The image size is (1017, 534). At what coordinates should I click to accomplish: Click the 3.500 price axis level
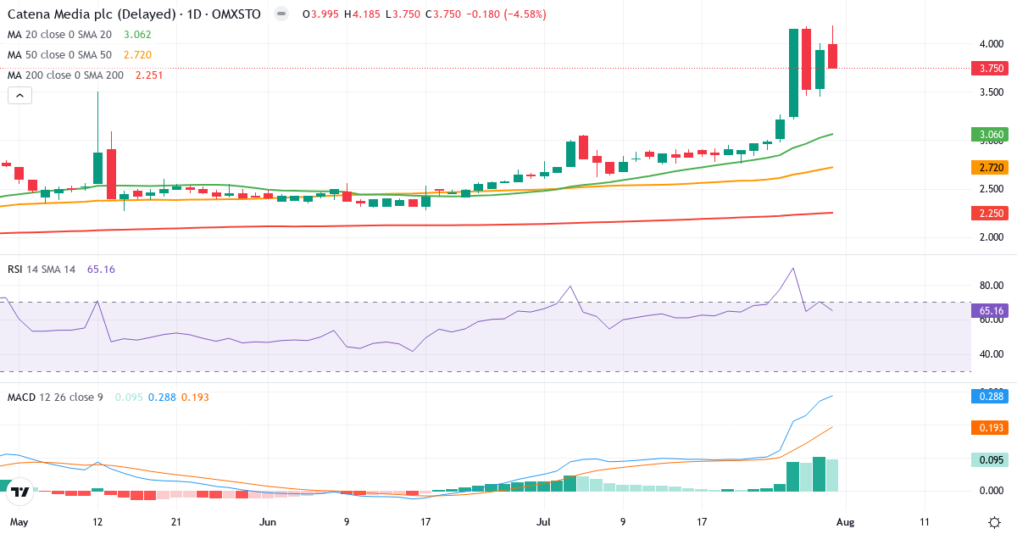992,92
